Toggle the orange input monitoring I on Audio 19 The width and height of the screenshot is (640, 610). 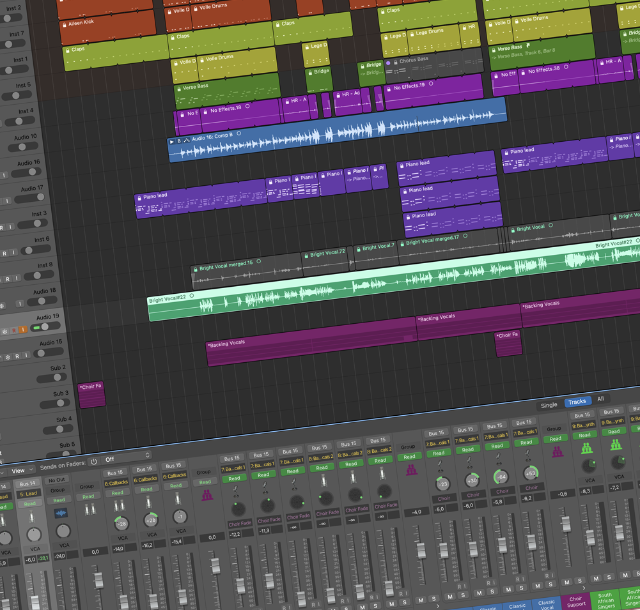pos(23,330)
